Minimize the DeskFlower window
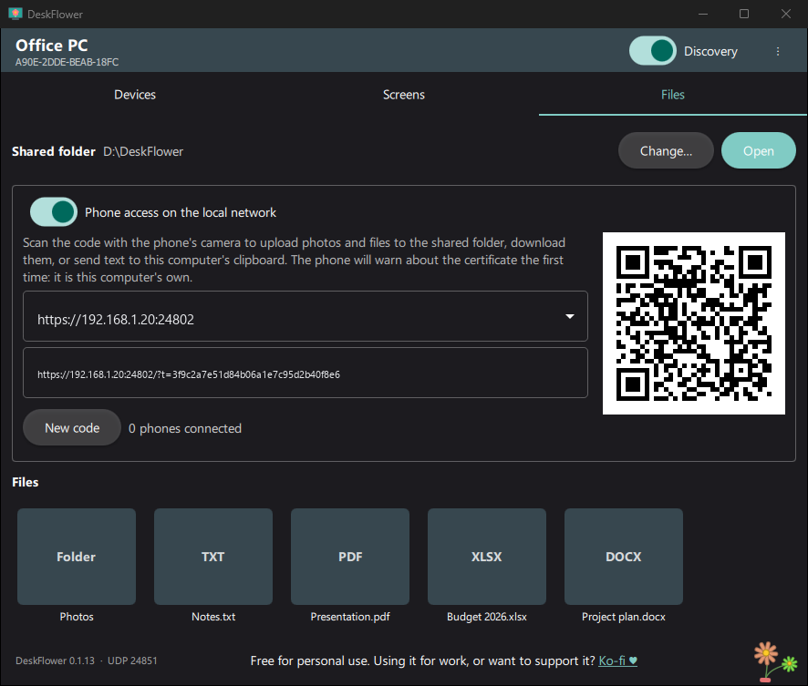The width and height of the screenshot is (808, 686). tap(703, 14)
